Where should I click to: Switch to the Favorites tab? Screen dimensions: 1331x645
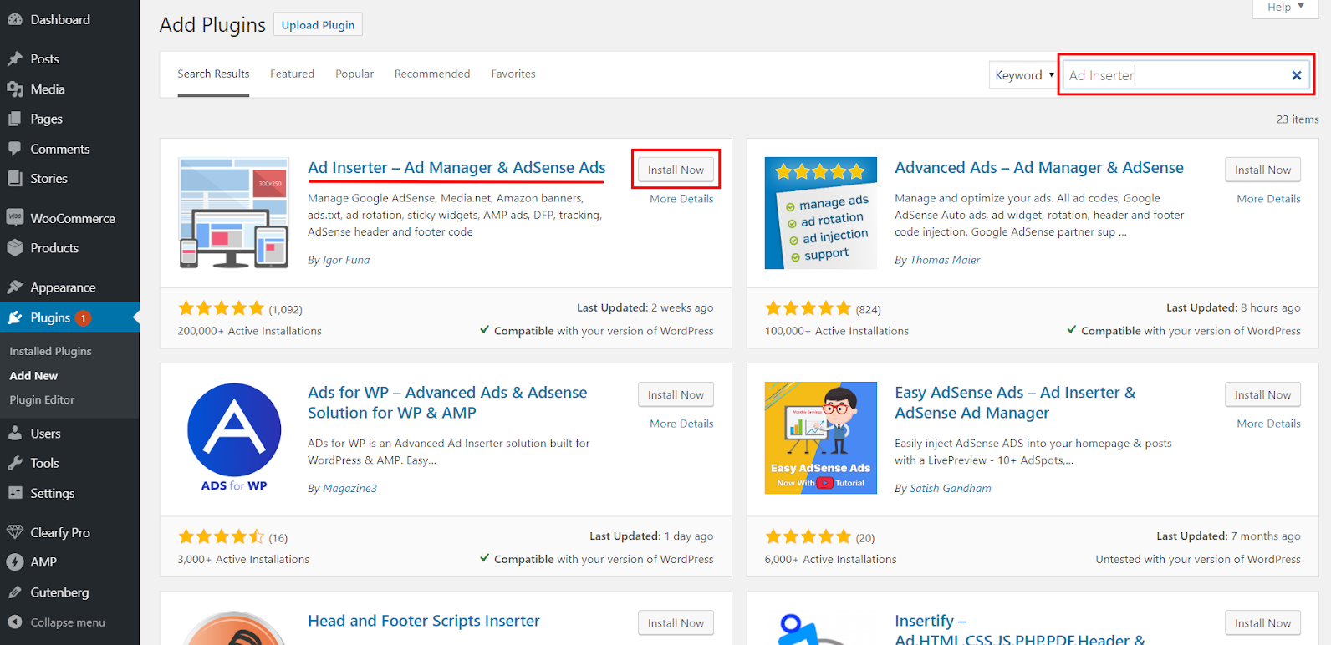(513, 74)
